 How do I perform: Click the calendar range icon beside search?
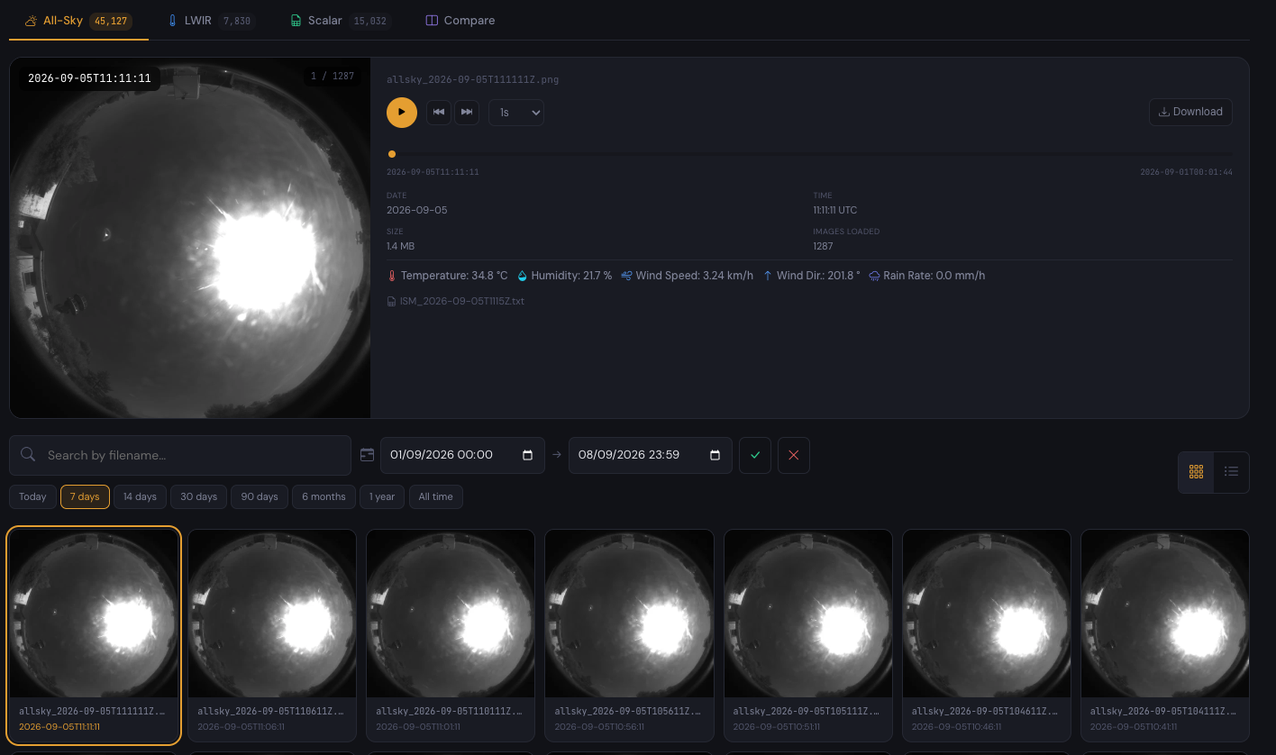coord(367,455)
